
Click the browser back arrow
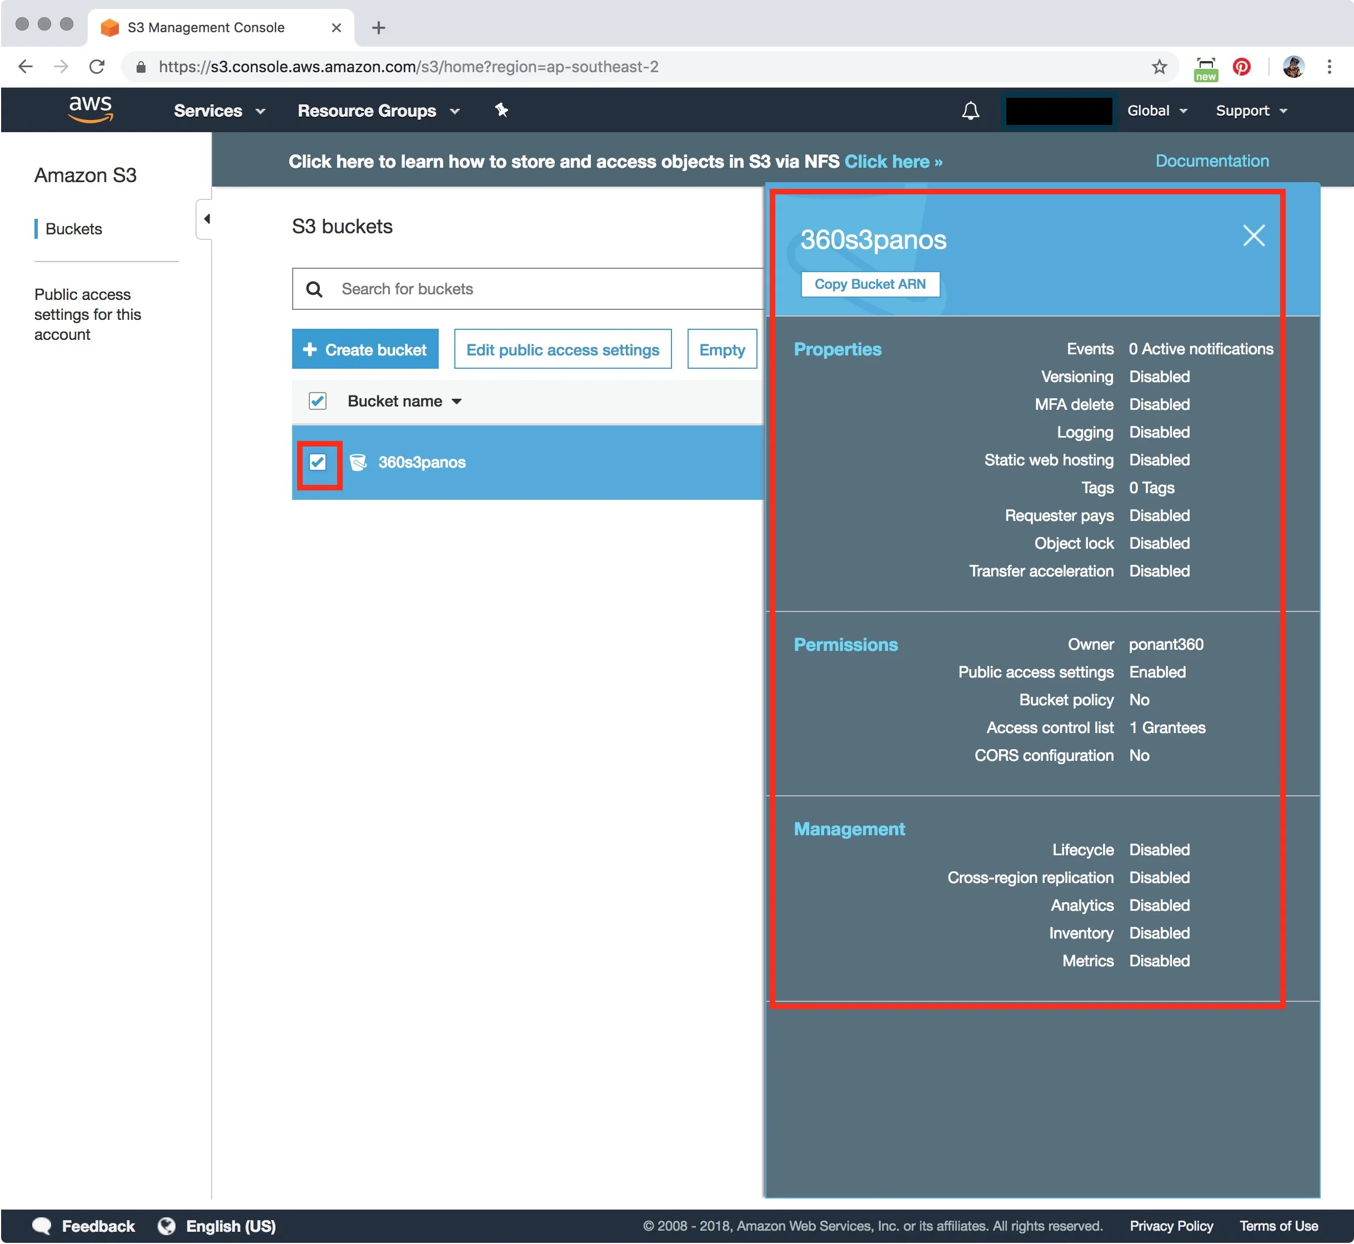click(26, 67)
